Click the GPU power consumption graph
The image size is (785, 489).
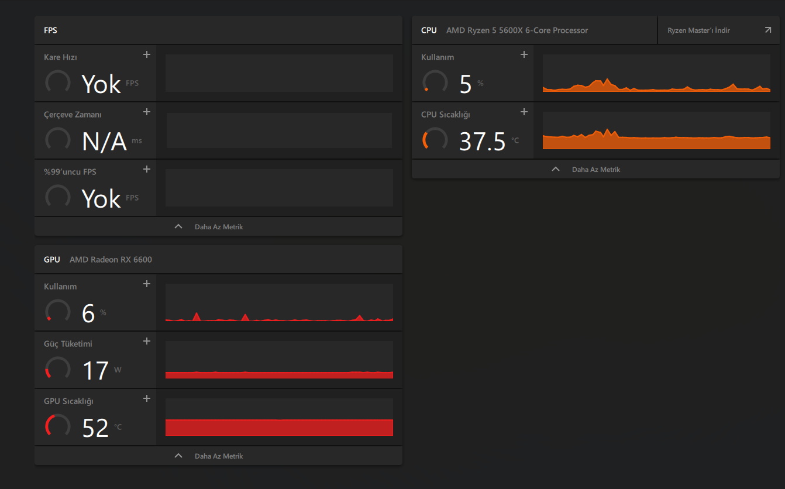pyautogui.click(x=279, y=360)
